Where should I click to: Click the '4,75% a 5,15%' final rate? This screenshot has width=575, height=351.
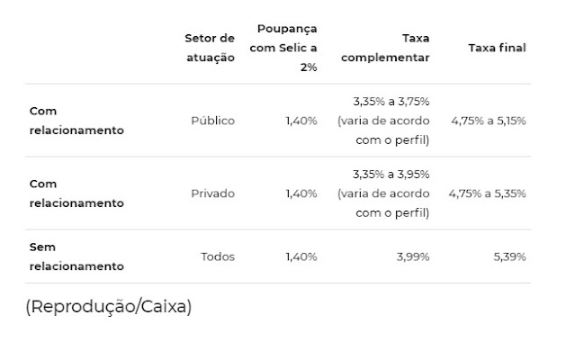tap(489, 121)
